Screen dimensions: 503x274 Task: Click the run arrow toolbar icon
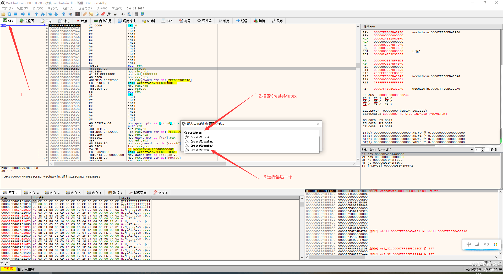click(x=23, y=14)
